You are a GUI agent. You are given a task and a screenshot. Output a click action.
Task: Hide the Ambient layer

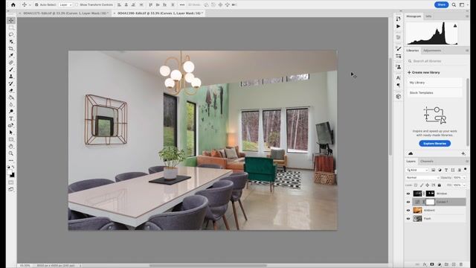(408, 210)
